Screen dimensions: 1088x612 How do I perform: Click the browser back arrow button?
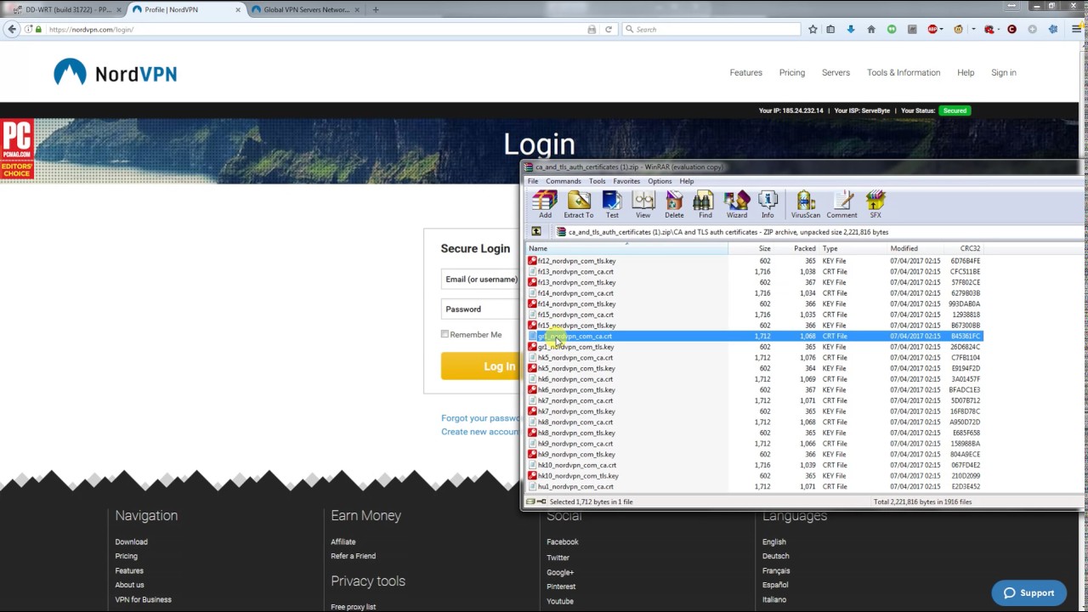(x=12, y=29)
